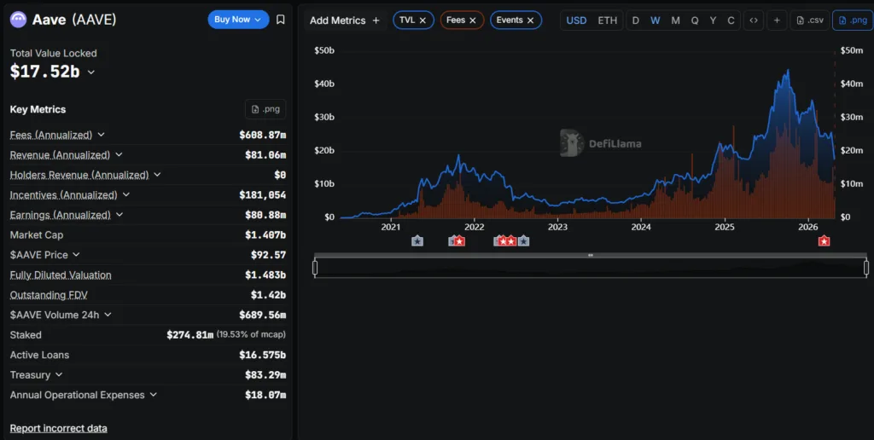Remove the Events metric via its X

531,20
